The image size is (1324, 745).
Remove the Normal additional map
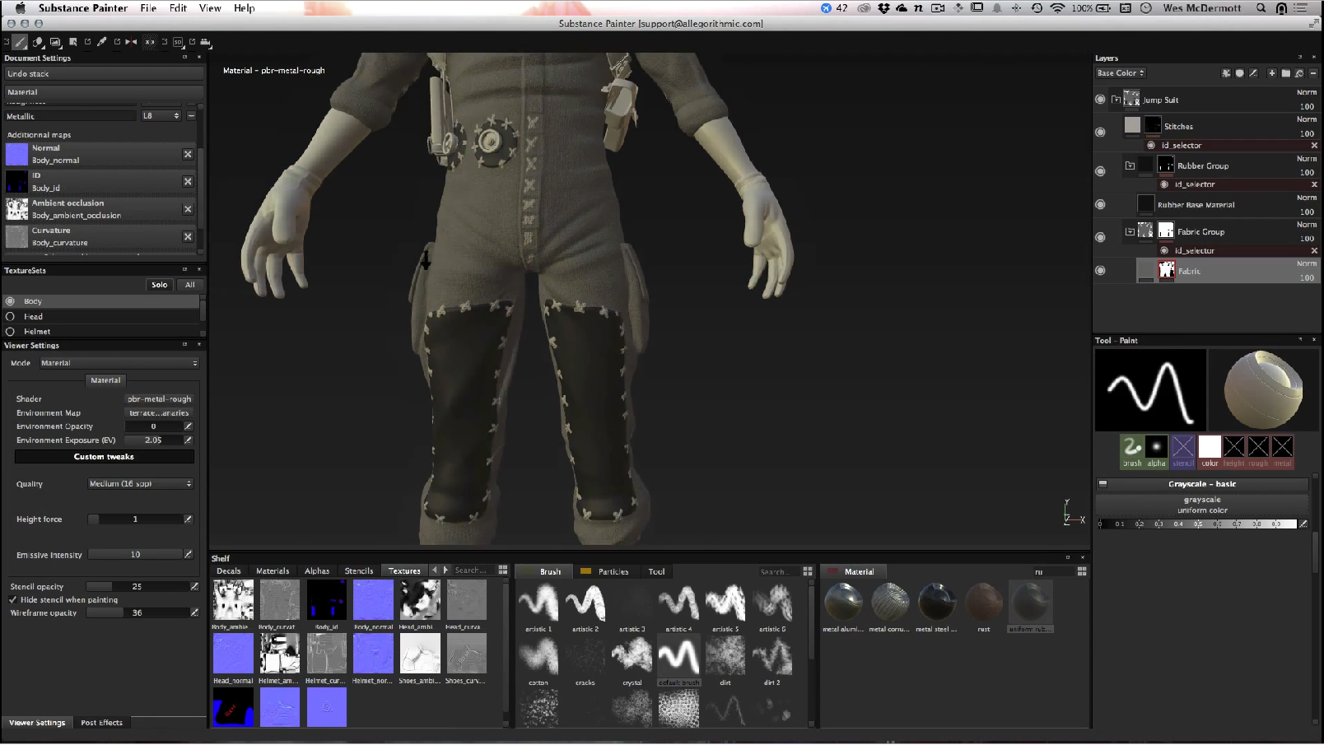pos(188,154)
